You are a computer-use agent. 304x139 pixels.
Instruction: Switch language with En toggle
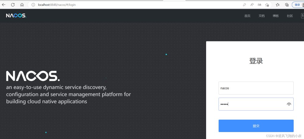pos(302,16)
